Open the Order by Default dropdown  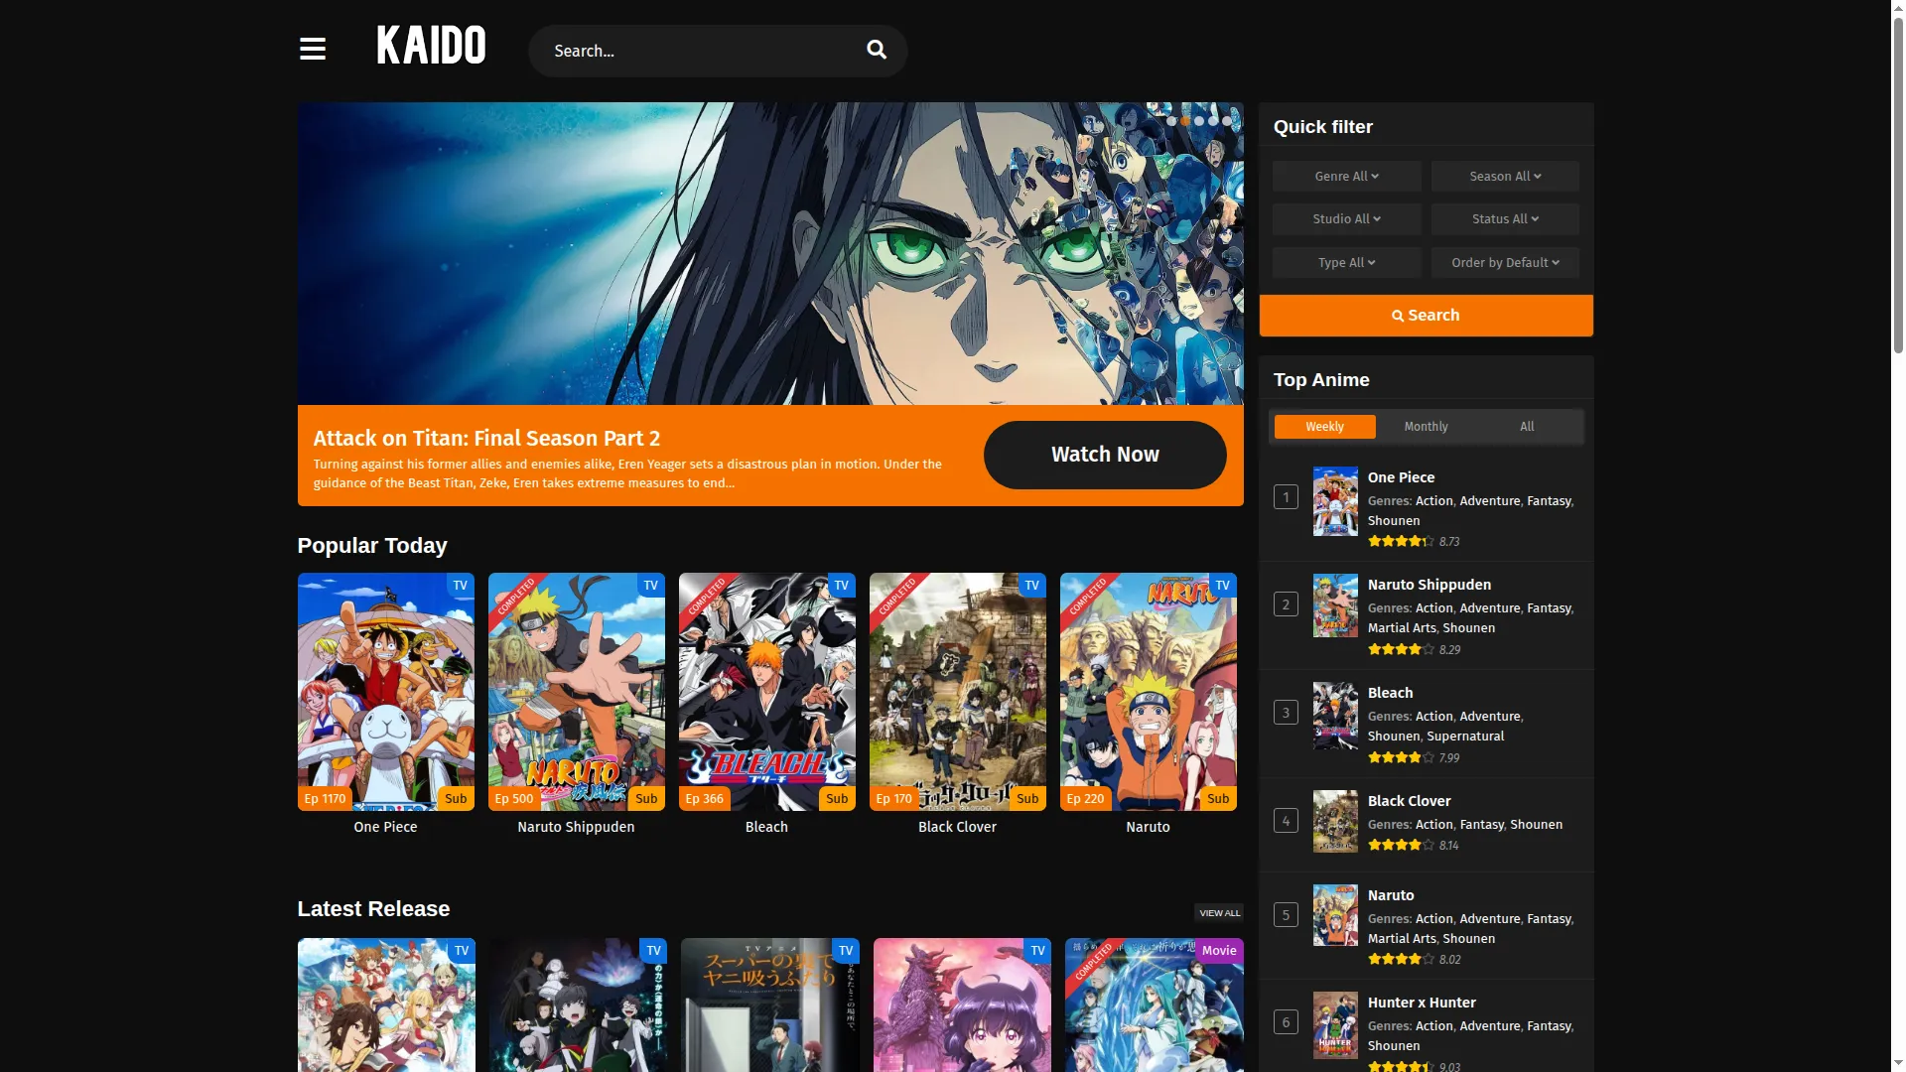pyautogui.click(x=1505, y=263)
